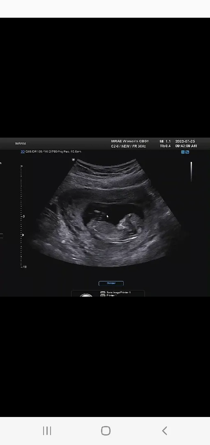The height and width of the screenshot is (445, 210).
Task: Tap the Android home button
Action: tap(106, 431)
